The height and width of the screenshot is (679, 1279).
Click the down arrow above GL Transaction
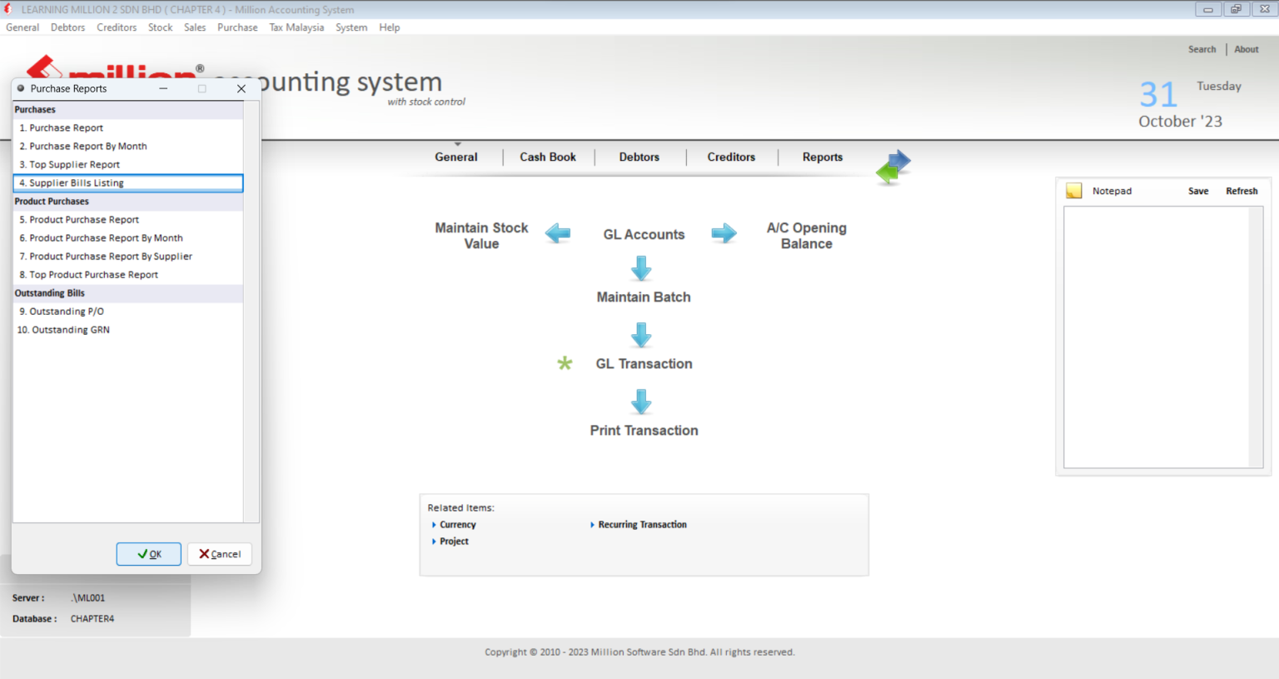[641, 335]
